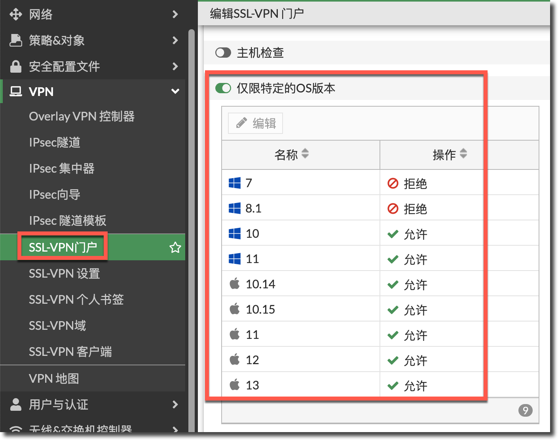The width and height of the screenshot is (558, 440).
Task: Sort the table by the 操作 column arrows
Action: coord(463,154)
